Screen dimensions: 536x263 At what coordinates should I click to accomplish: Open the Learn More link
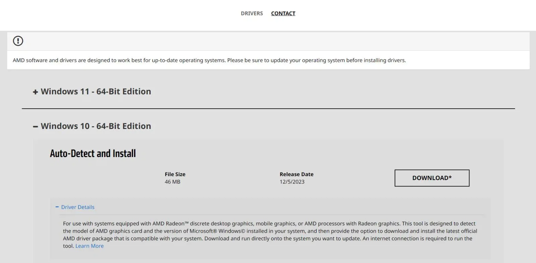tap(89, 246)
